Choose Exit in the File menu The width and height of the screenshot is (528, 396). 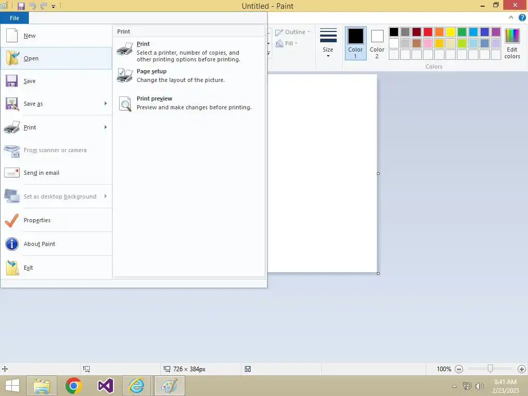[56, 268]
